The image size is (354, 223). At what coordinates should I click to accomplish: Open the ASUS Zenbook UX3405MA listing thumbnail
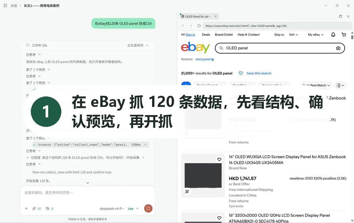203,176
